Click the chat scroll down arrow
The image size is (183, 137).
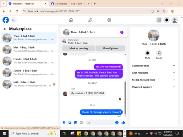point(125,116)
